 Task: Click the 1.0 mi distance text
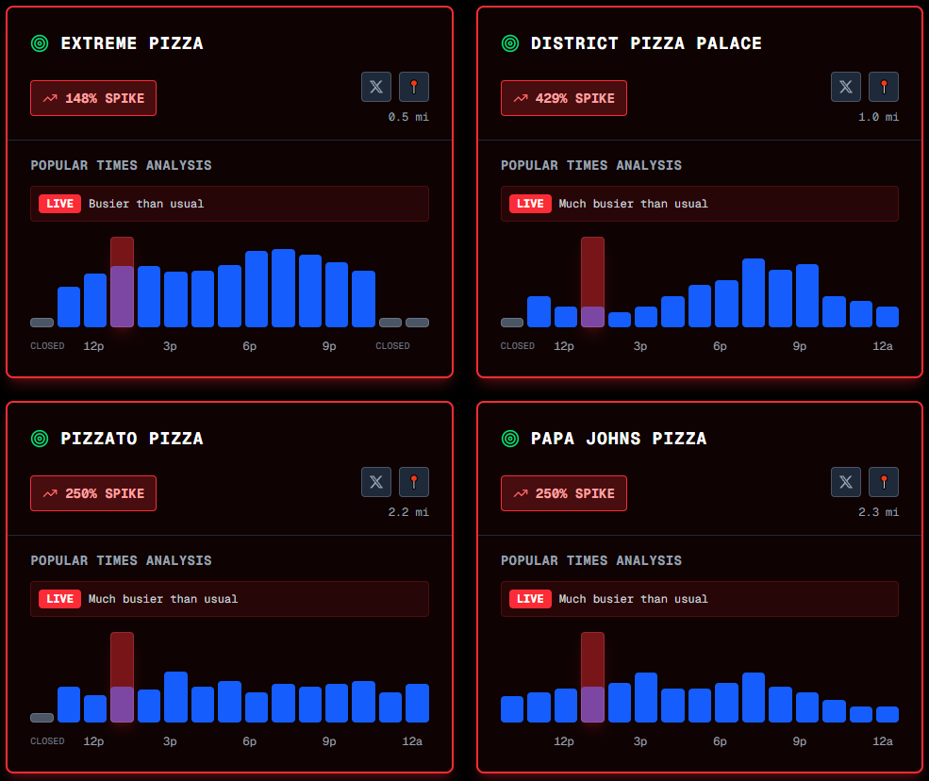pyautogui.click(x=879, y=117)
